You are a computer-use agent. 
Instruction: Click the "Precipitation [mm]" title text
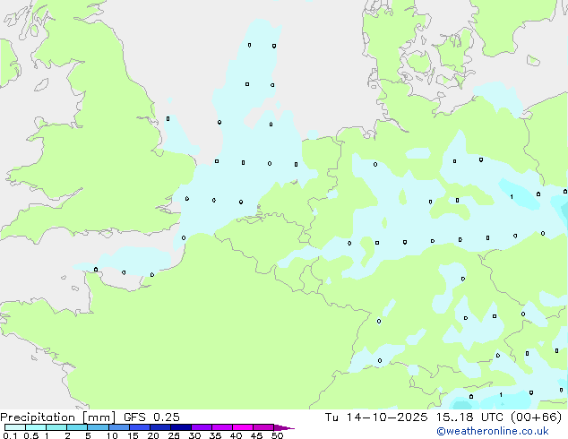58,417
